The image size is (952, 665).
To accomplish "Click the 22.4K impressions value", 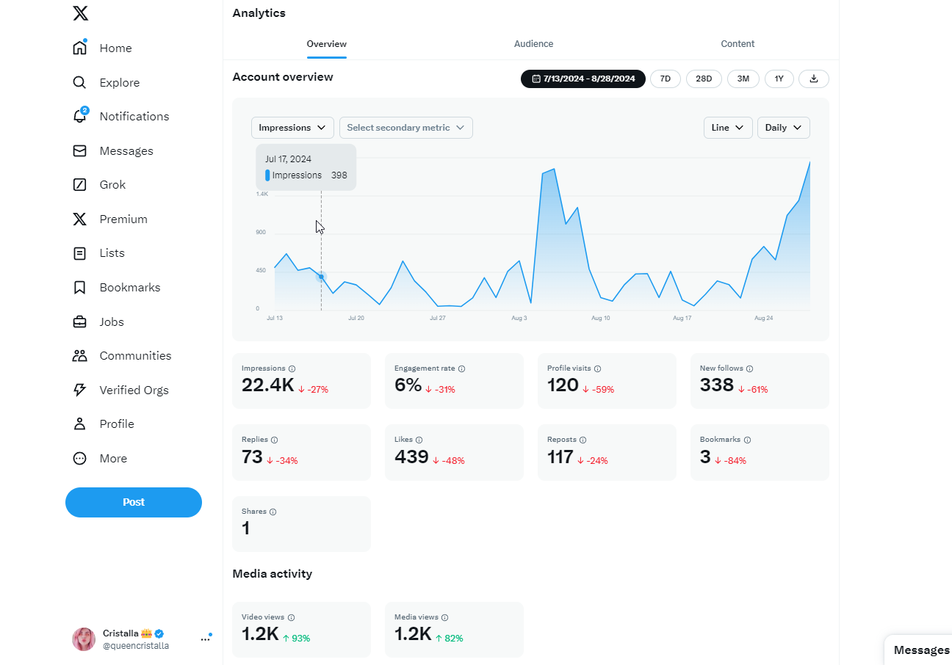I will 268,385.
